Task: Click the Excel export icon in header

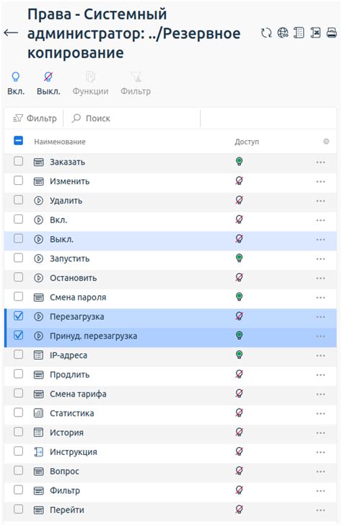Action: [315, 32]
